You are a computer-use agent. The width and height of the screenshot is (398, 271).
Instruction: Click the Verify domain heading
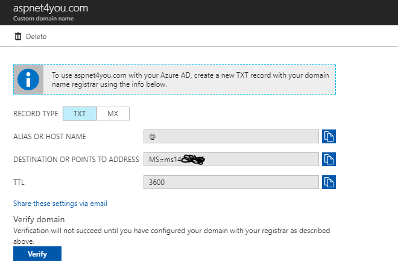pyautogui.click(x=39, y=219)
